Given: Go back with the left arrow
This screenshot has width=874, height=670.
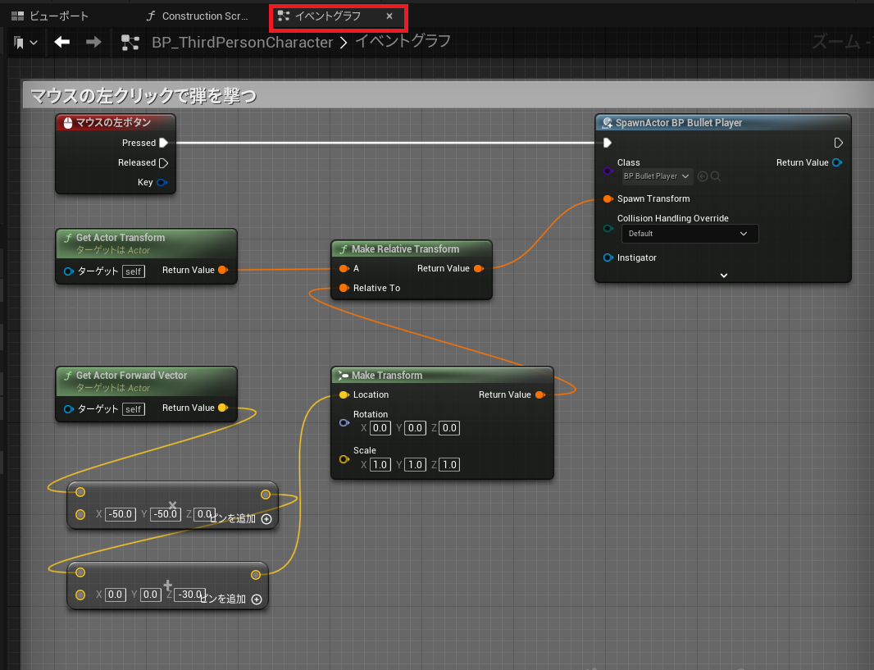Looking at the screenshot, I should (x=61, y=42).
